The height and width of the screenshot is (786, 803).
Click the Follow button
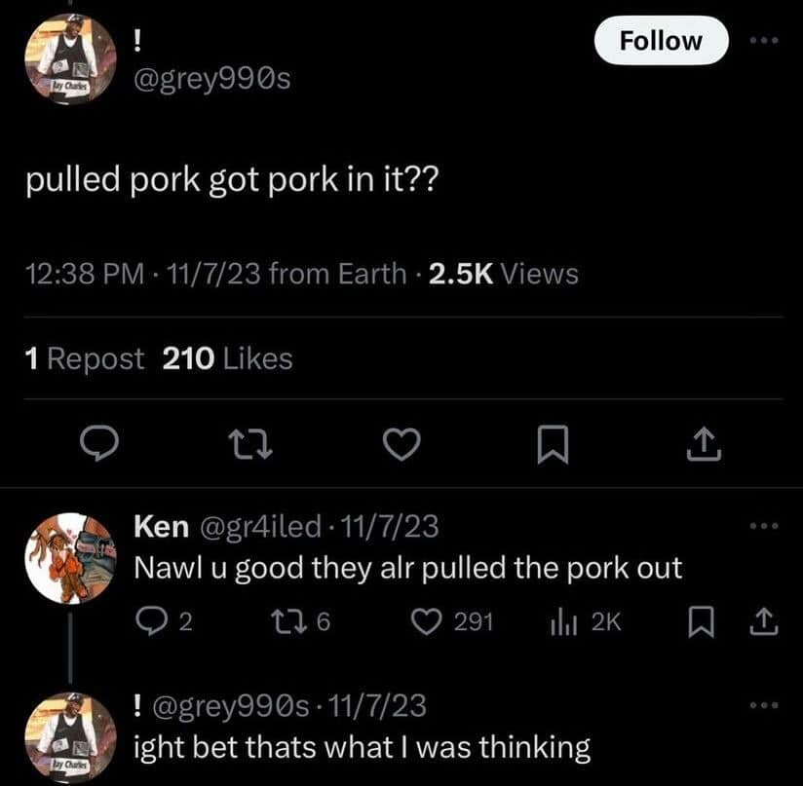[661, 40]
